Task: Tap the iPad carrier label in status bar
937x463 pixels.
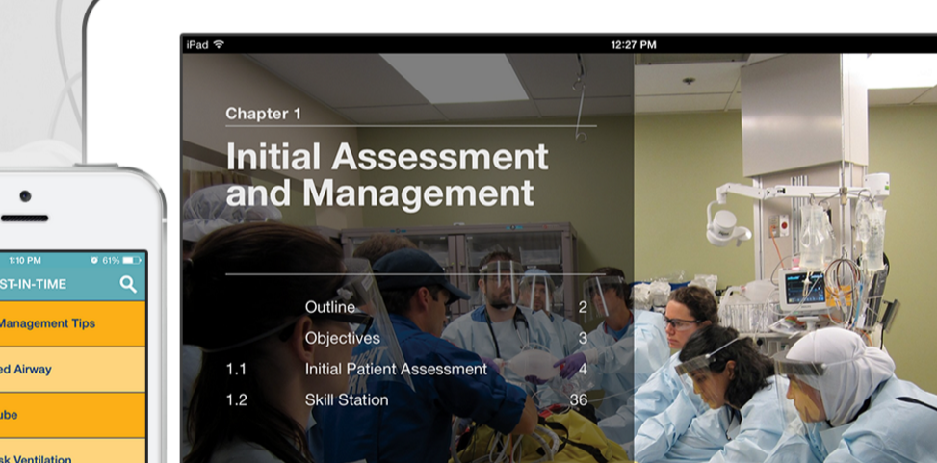Action: (x=196, y=44)
